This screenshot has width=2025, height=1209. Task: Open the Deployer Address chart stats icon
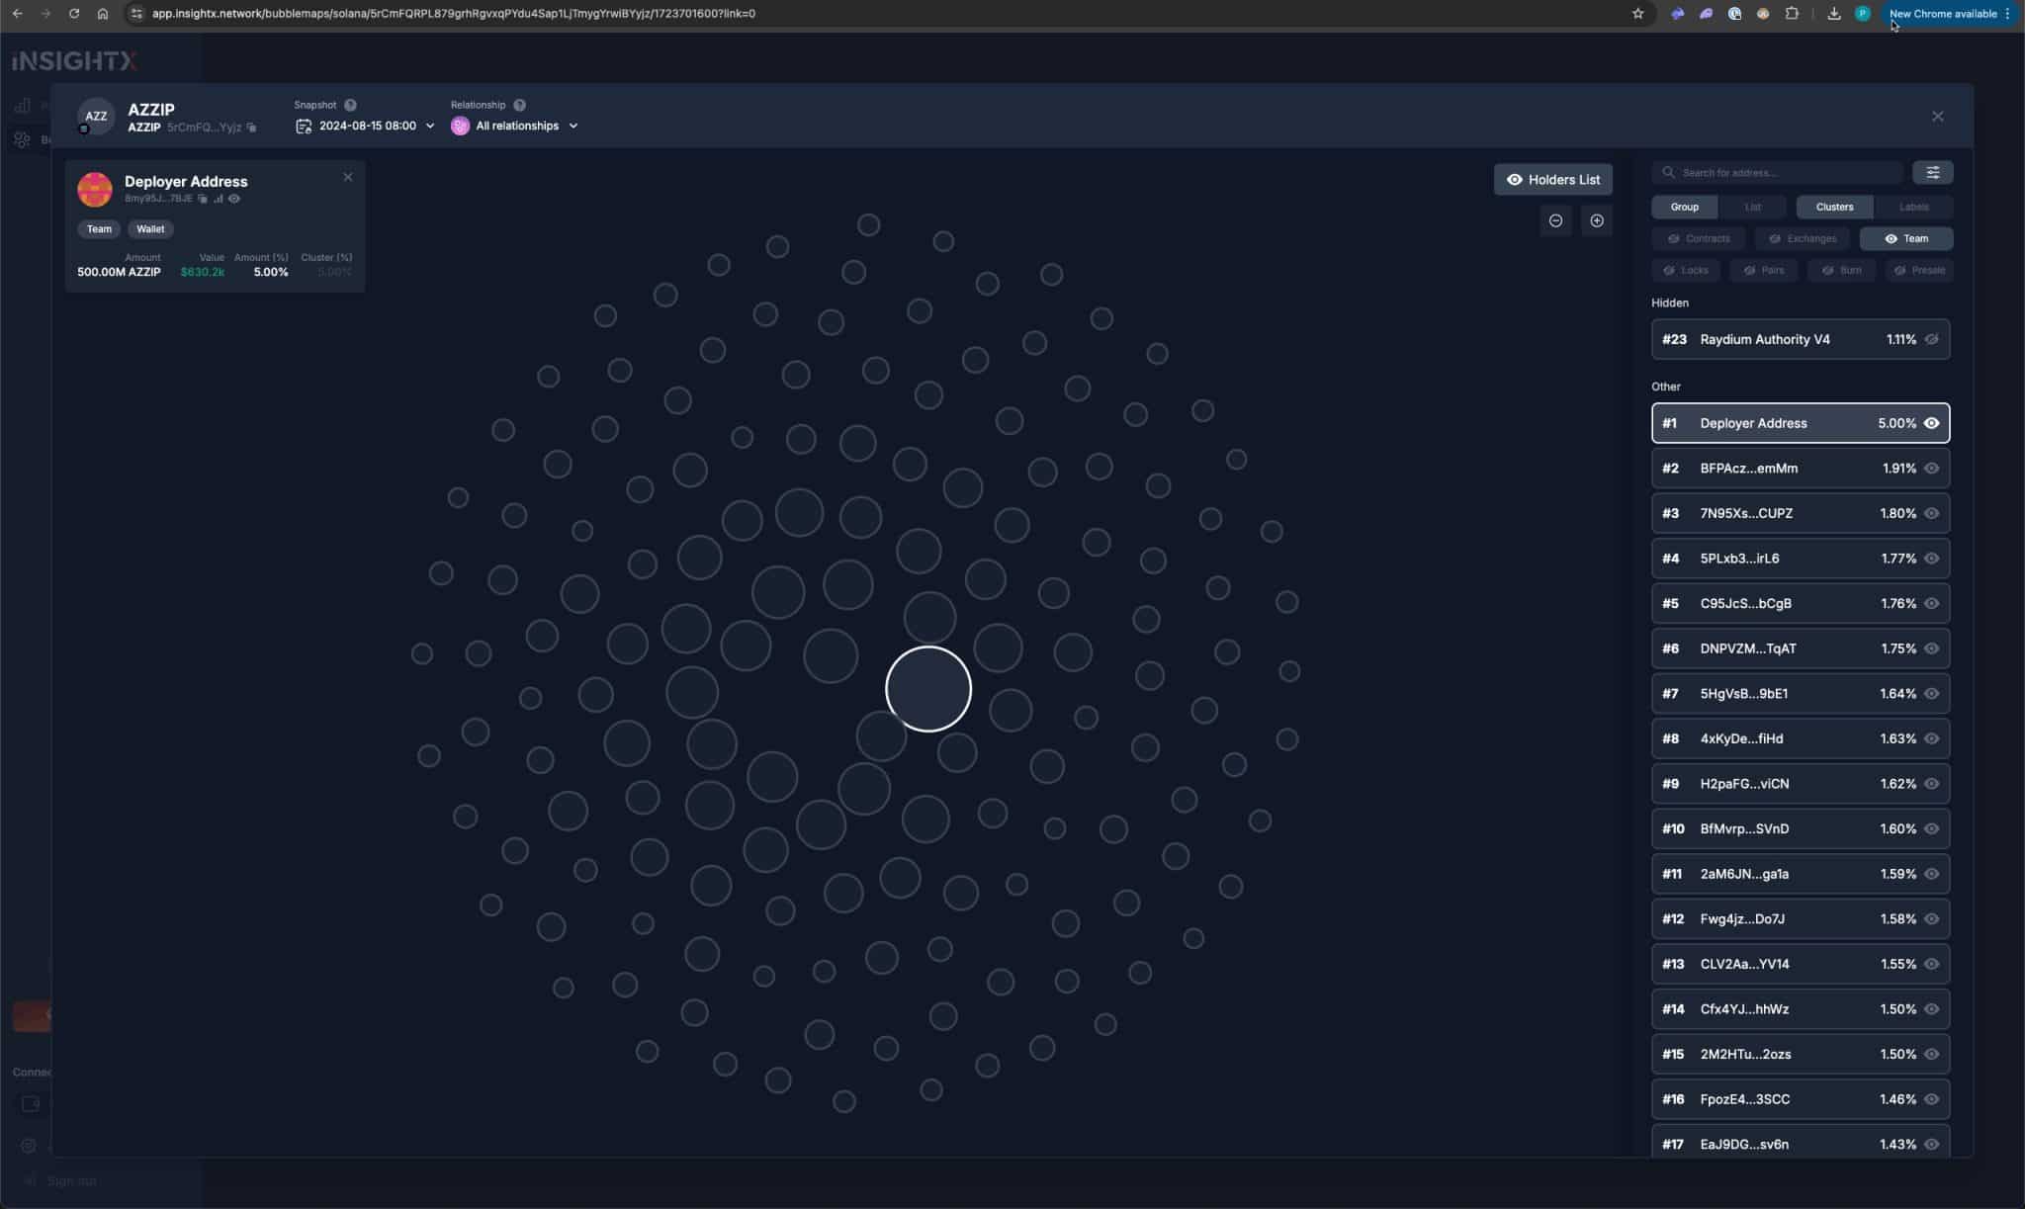[x=219, y=199]
